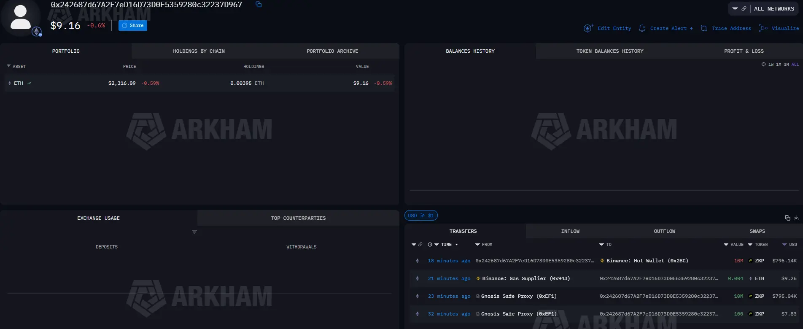Click the profile avatar placeholder
This screenshot has width=803, height=329.
pos(20,17)
